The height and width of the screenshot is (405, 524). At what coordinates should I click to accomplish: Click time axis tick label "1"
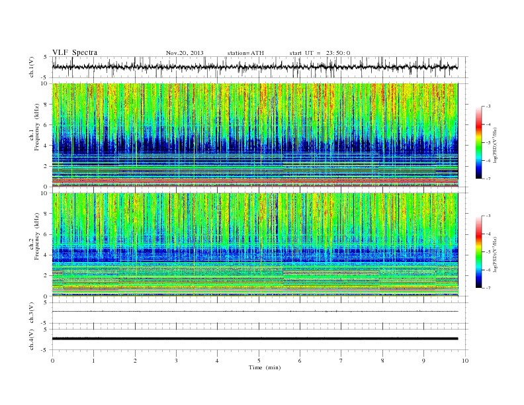tap(93, 361)
